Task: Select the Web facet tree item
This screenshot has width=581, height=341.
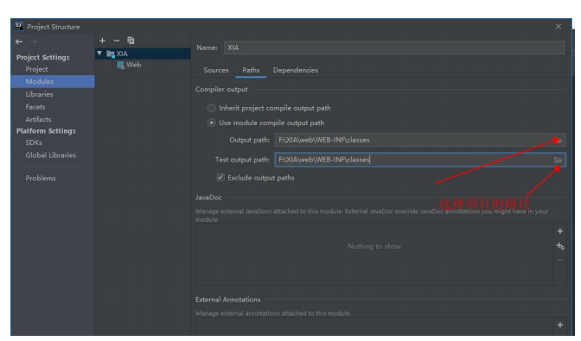Action: coord(133,65)
